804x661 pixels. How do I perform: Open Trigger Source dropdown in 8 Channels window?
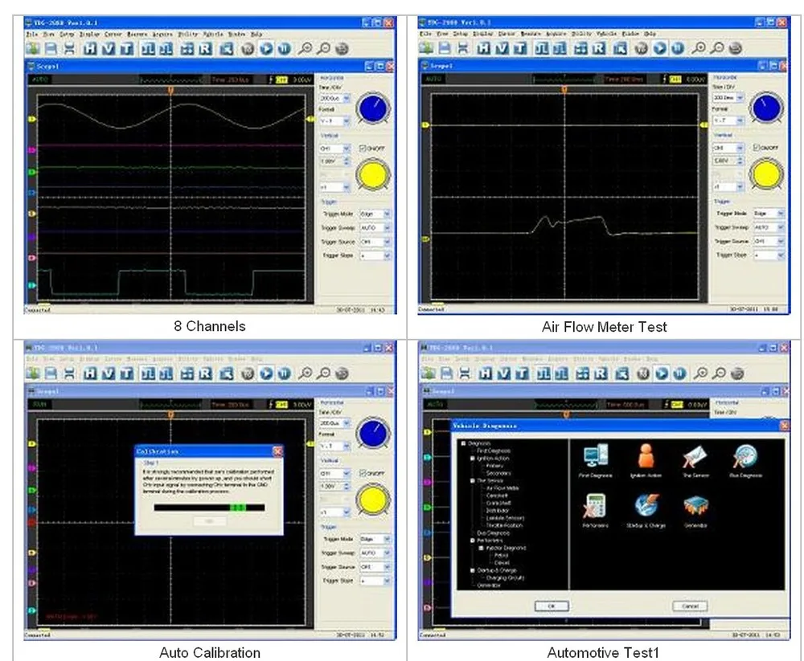(x=375, y=241)
